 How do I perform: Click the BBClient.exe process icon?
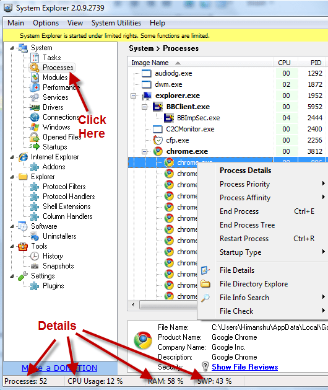tap(158, 107)
